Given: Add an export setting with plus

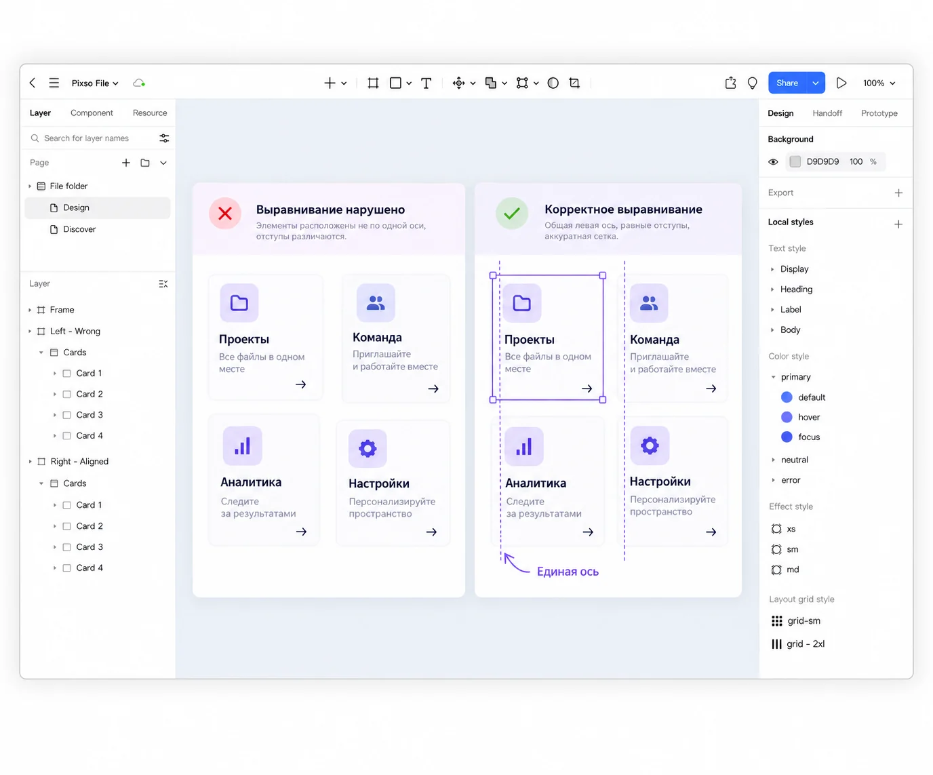Looking at the screenshot, I should tap(898, 193).
